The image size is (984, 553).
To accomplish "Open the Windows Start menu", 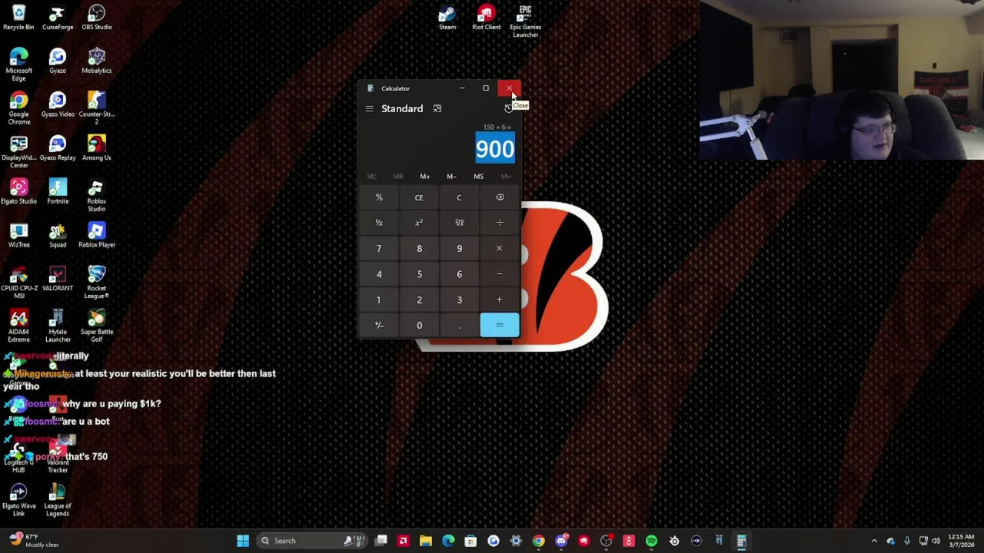I will point(243,541).
